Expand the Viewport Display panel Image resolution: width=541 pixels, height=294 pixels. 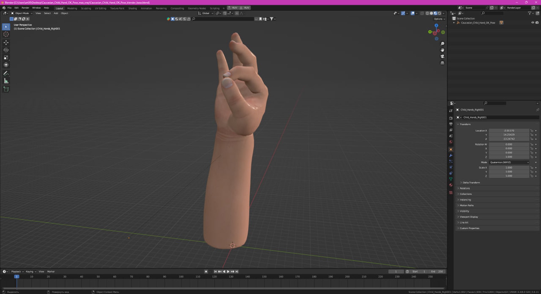click(x=468, y=217)
